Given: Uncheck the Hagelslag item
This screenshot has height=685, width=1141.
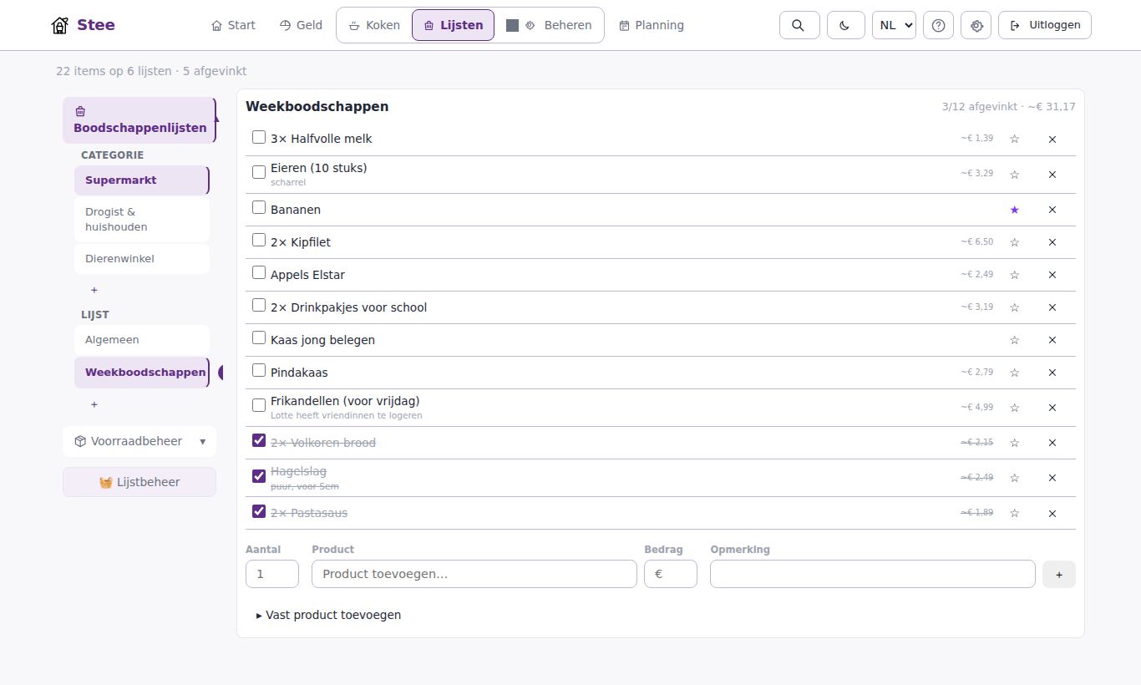Looking at the screenshot, I should click(x=259, y=476).
